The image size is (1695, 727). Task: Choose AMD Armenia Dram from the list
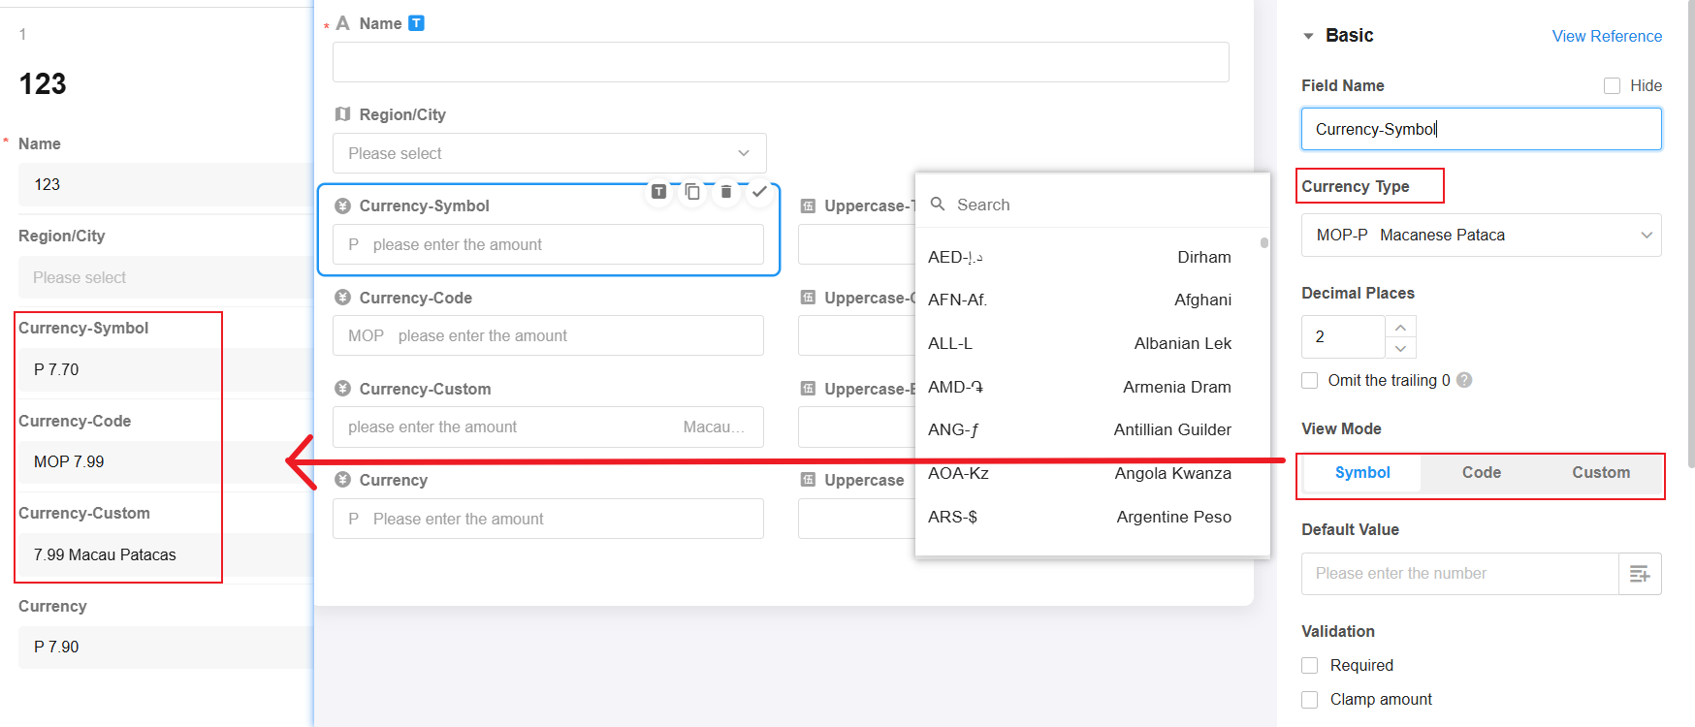(x=1086, y=387)
